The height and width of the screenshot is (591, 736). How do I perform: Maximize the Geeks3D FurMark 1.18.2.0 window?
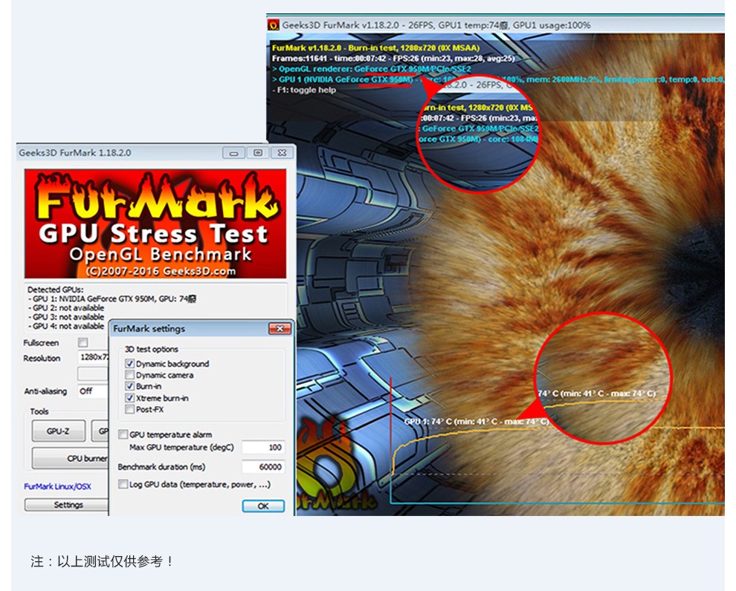258,153
